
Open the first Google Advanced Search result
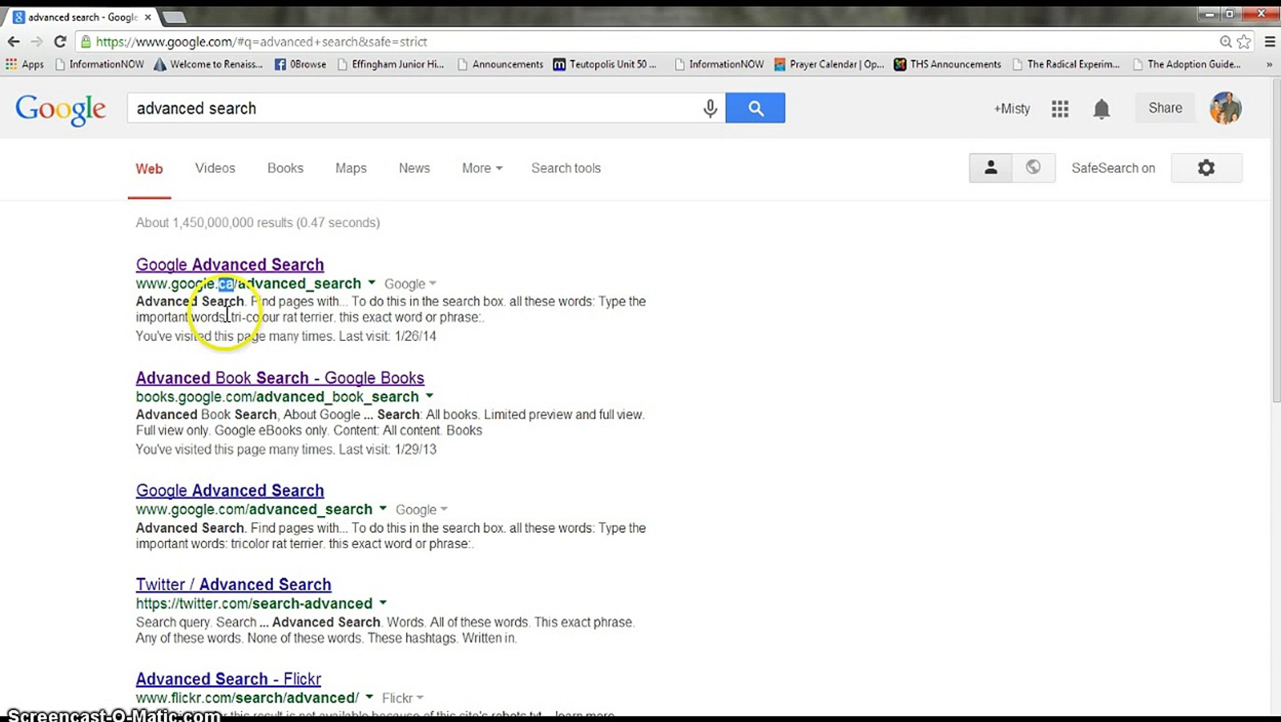pos(230,265)
